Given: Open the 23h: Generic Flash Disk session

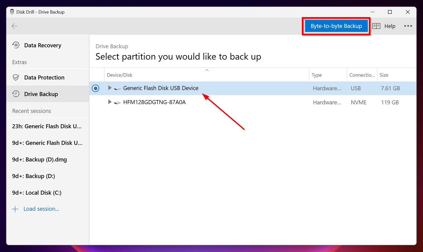Looking at the screenshot, I should (x=47, y=126).
